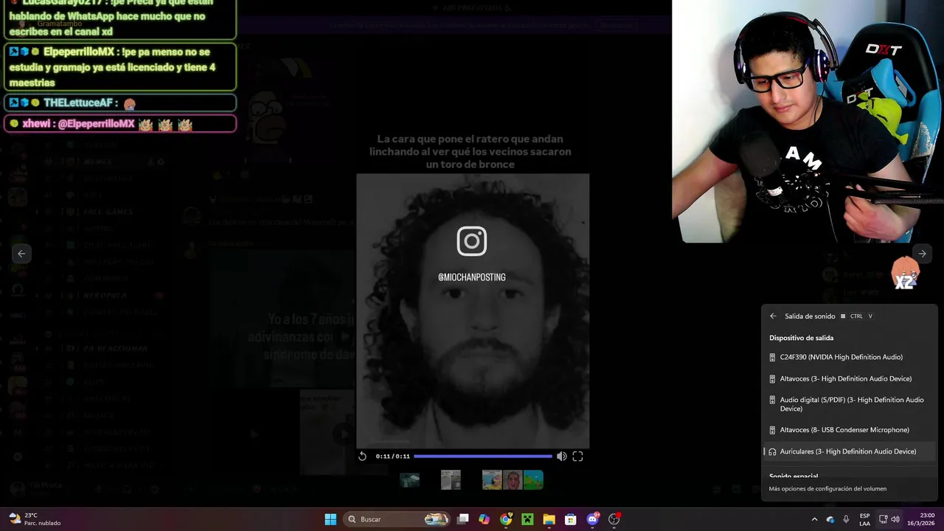Choose C24F390 NVIDIA High Definition Audio output
This screenshot has width=944, height=531.
click(x=850, y=357)
